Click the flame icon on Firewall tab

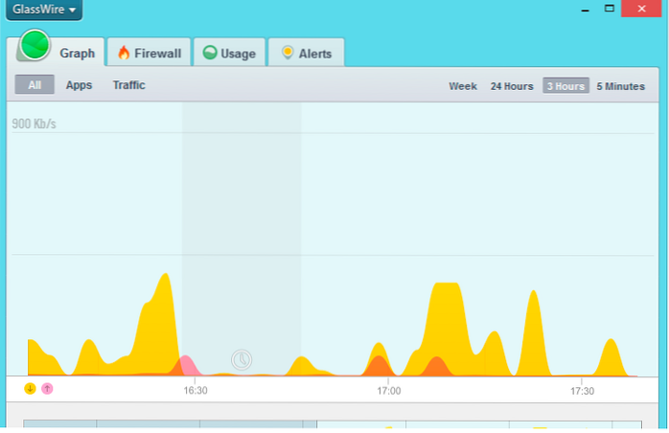(124, 54)
